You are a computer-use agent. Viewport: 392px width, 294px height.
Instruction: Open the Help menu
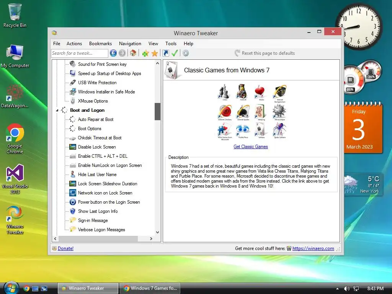coord(188,44)
